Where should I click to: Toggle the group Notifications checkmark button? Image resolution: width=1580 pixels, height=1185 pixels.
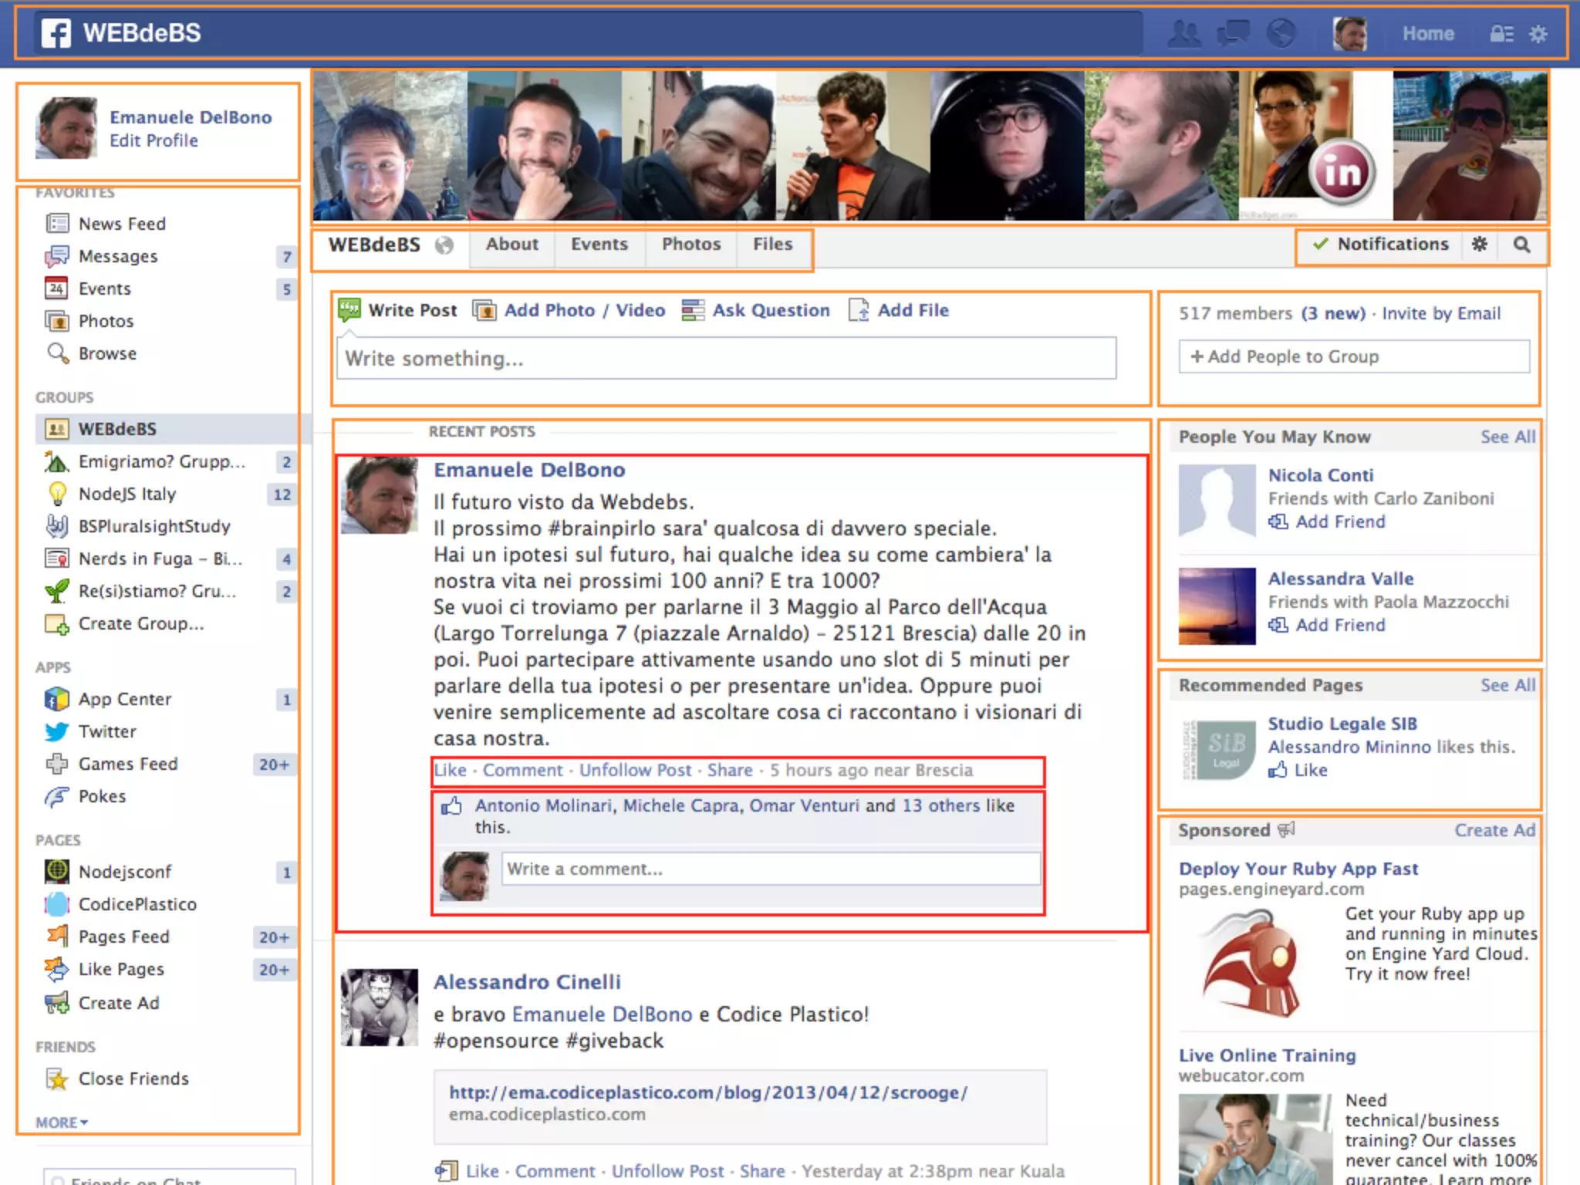(x=1380, y=245)
